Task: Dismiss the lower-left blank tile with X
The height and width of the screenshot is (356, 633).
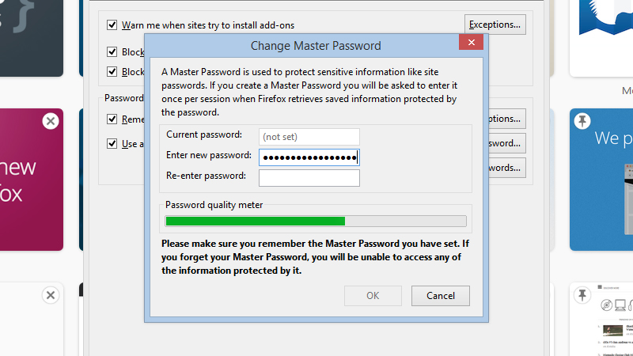Action: [x=51, y=295]
